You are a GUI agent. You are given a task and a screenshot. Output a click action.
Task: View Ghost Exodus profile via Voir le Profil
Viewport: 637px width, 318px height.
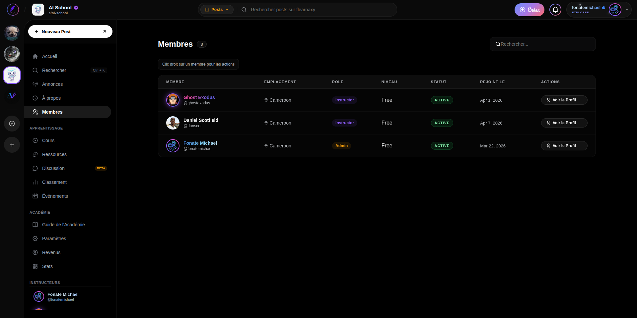[x=564, y=100]
